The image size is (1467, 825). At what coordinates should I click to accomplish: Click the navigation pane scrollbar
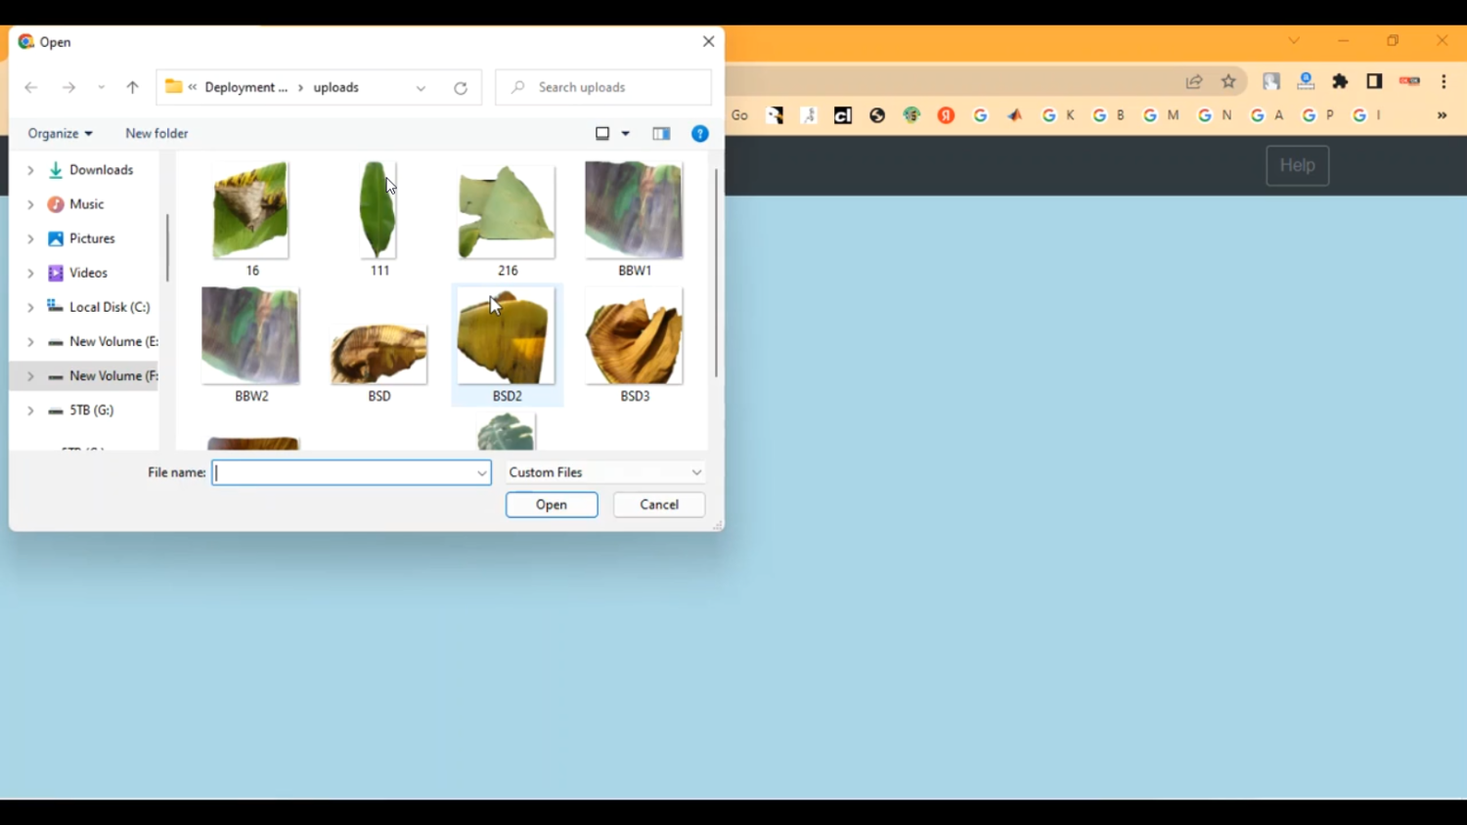167,248
